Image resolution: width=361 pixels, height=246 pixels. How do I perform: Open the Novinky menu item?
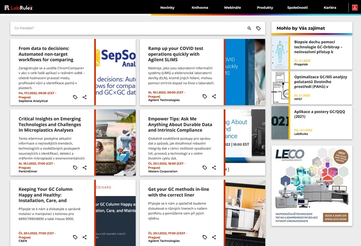pyautogui.click(x=167, y=8)
